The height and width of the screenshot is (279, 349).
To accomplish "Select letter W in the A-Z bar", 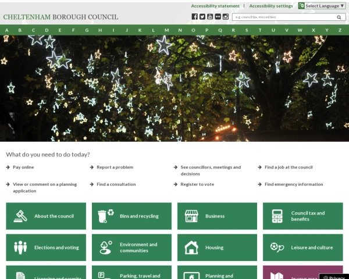I will [x=300, y=30].
